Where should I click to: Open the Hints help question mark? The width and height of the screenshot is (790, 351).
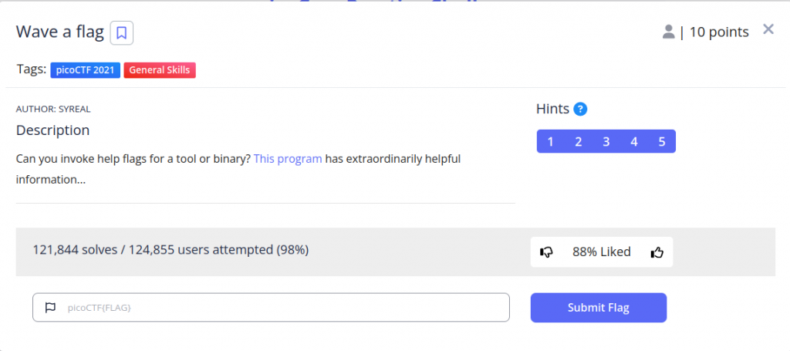pos(581,109)
